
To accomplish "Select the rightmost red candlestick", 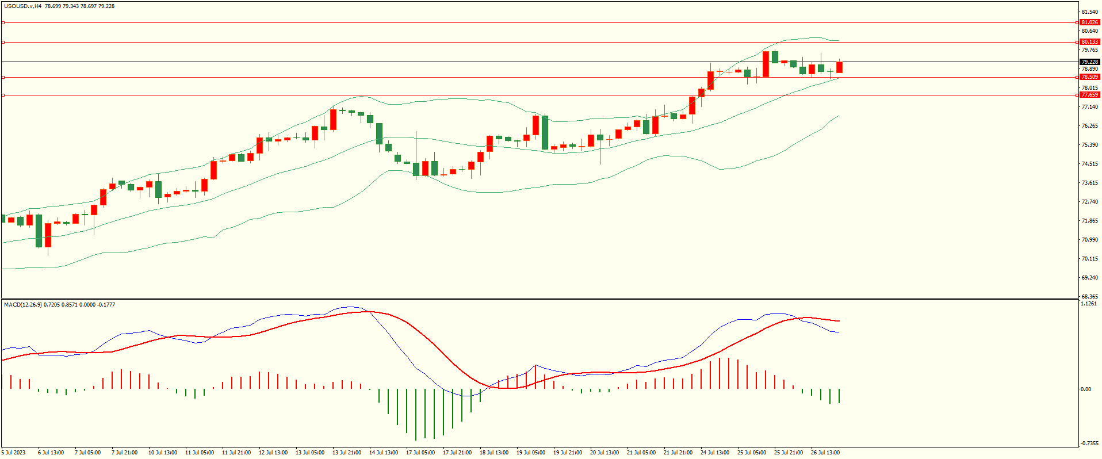I will click(840, 67).
